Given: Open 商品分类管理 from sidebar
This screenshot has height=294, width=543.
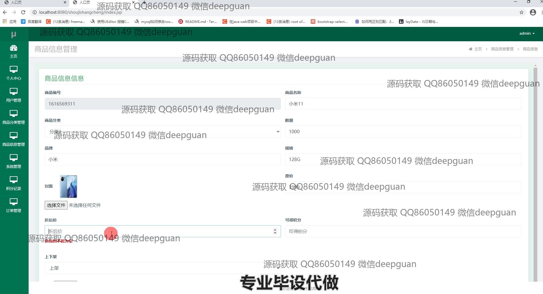Looking at the screenshot, I should (14, 117).
